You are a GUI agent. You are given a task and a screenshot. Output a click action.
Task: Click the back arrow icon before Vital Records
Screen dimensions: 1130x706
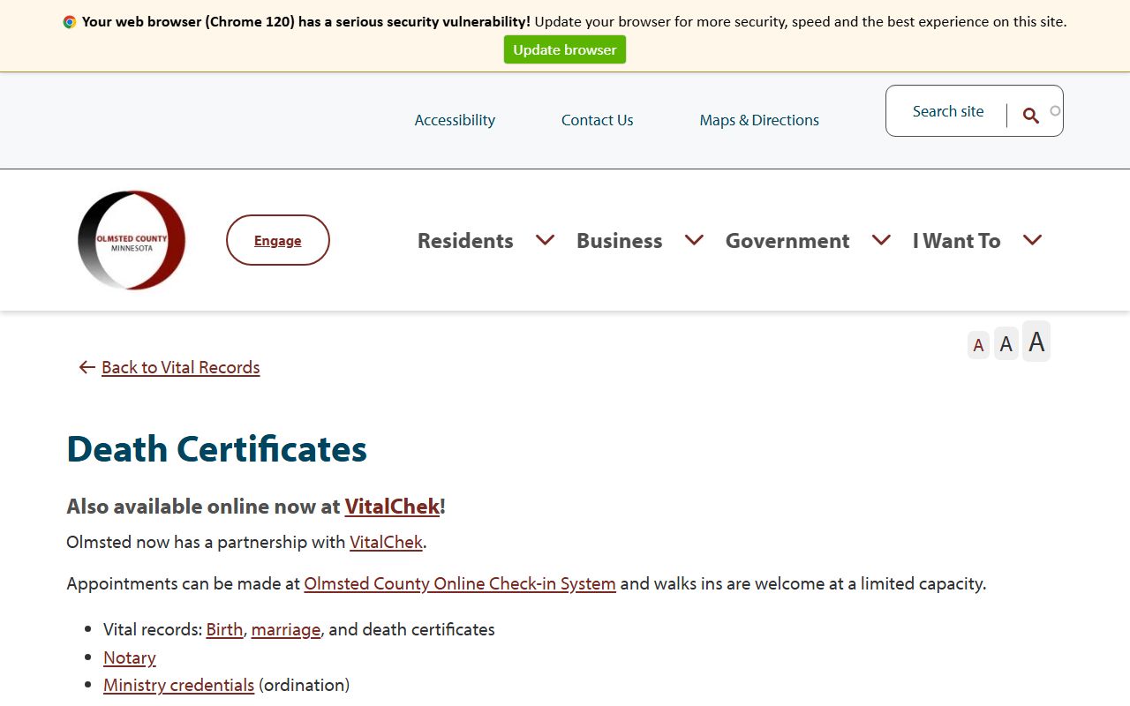87,367
